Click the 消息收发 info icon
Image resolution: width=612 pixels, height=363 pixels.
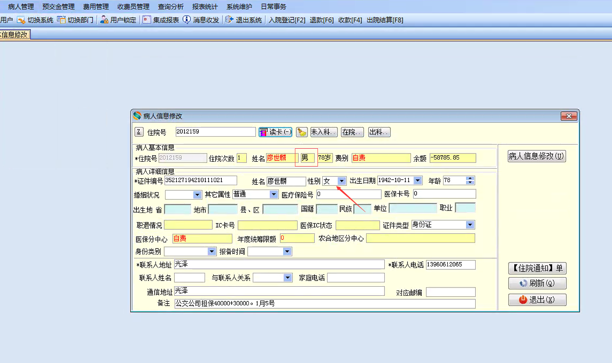187,20
